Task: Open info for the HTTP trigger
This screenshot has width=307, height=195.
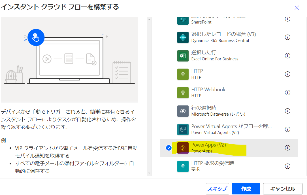Action: [287, 74]
